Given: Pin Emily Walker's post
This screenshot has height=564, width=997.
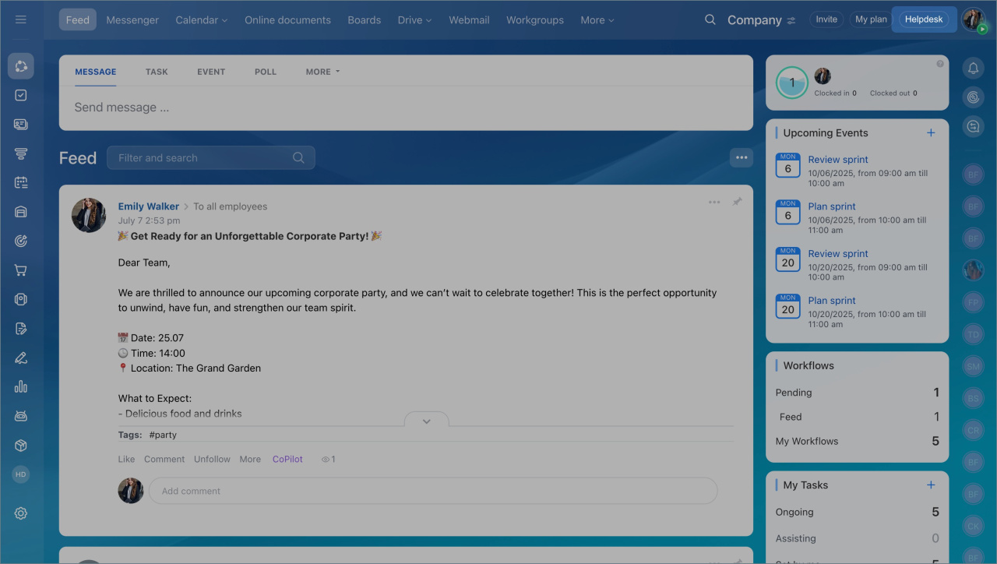Looking at the screenshot, I should click(737, 202).
